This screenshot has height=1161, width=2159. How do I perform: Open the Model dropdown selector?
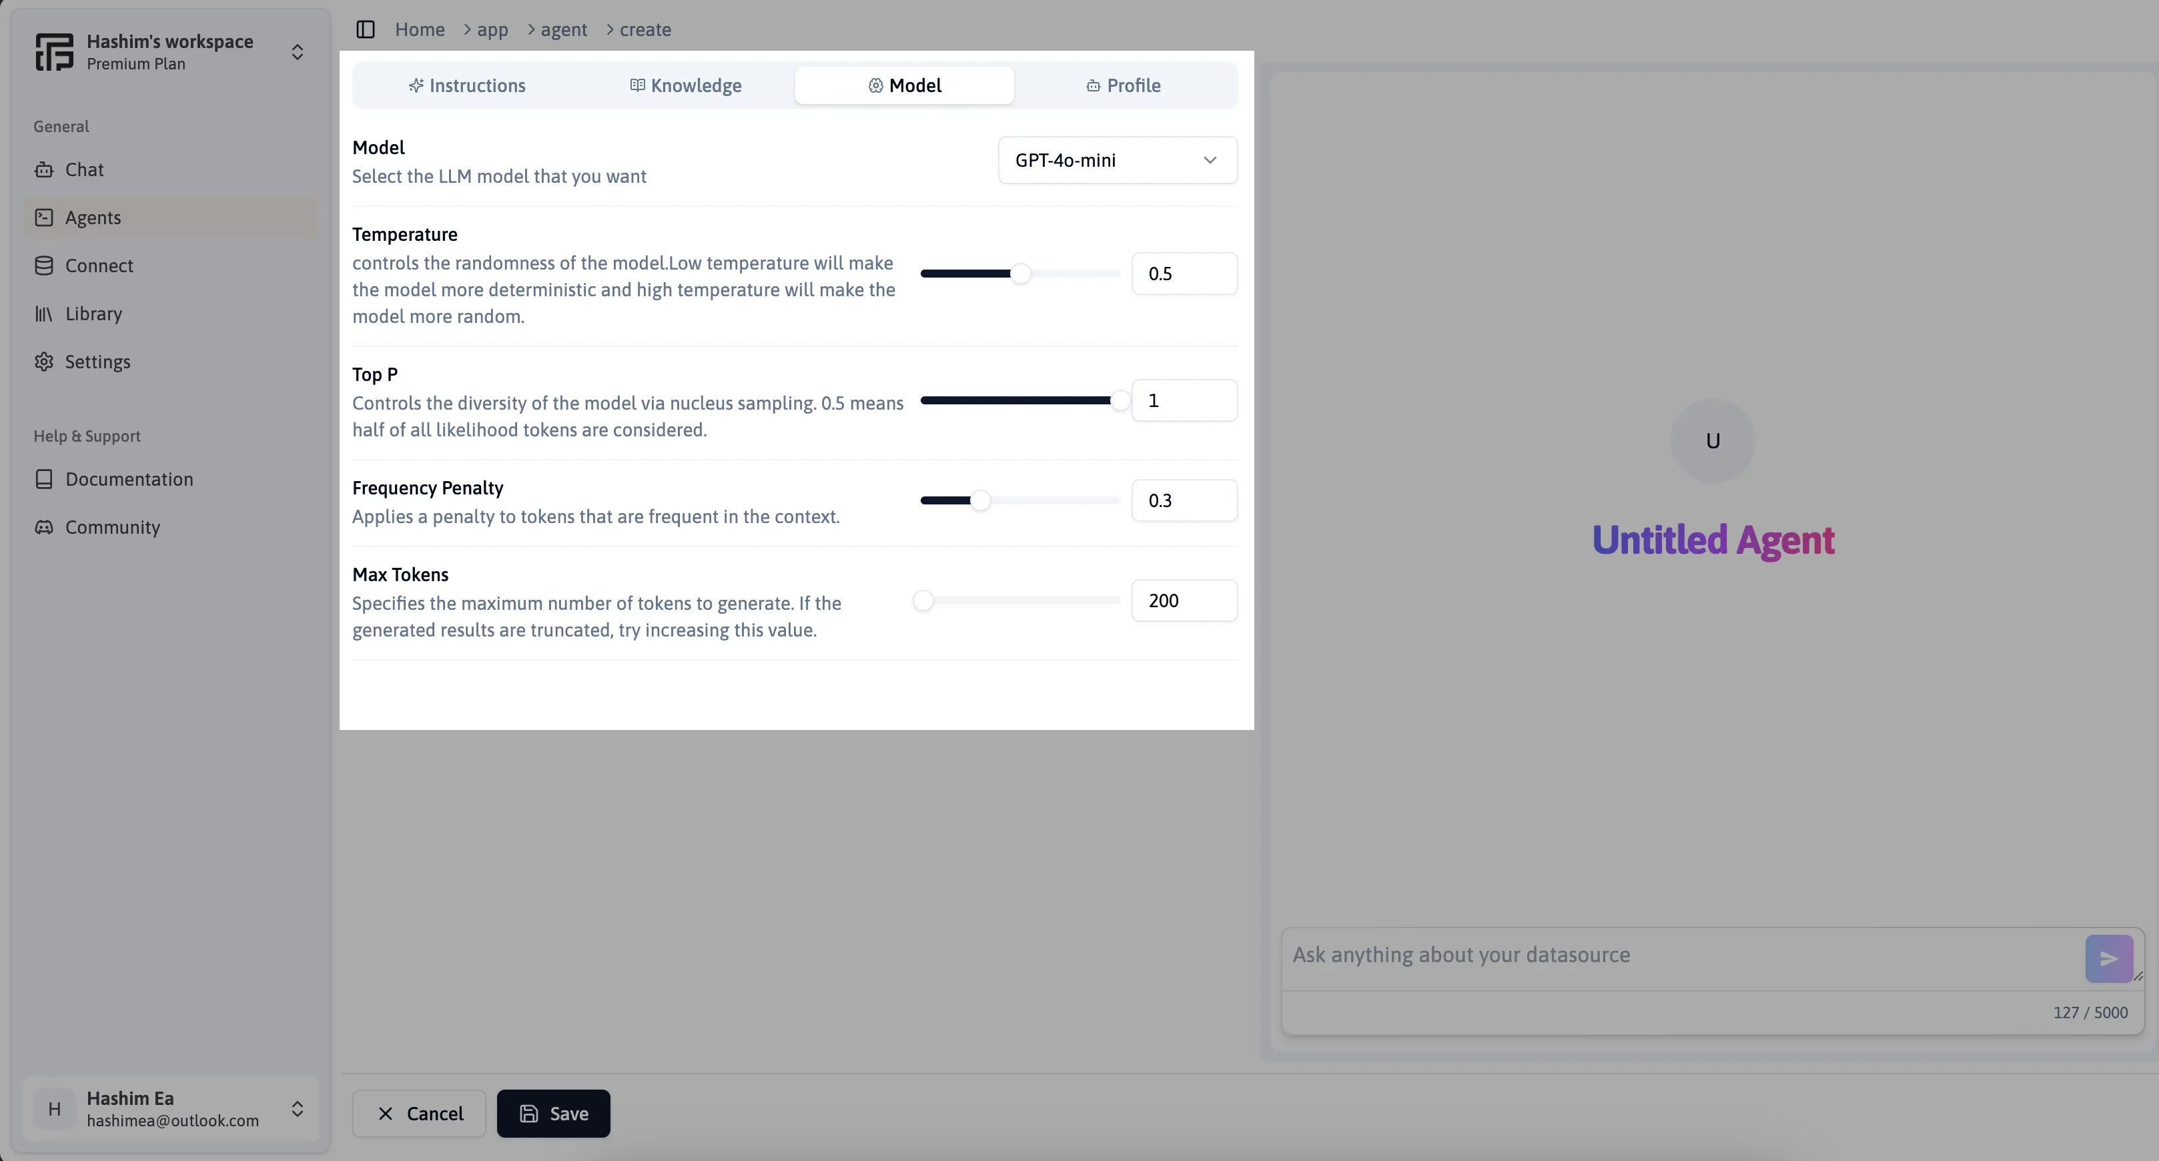pyautogui.click(x=1116, y=159)
